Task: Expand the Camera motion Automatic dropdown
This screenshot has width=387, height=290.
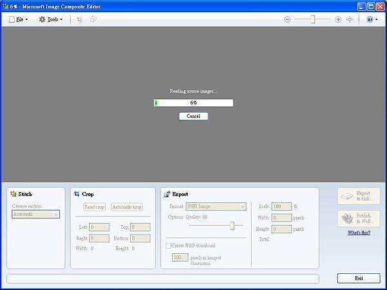Action: tap(35, 215)
